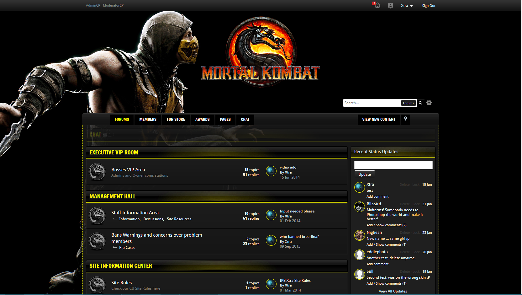Open 'who banned brearlina?' topic
Screen dimensions: 522x295
299,237
